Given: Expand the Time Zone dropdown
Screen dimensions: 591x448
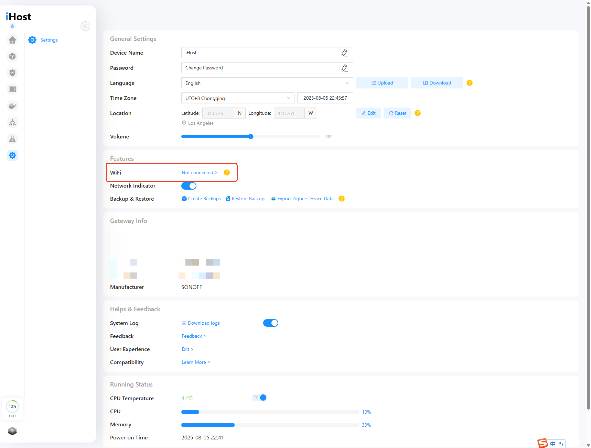Looking at the screenshot, I should coord(238,98).
